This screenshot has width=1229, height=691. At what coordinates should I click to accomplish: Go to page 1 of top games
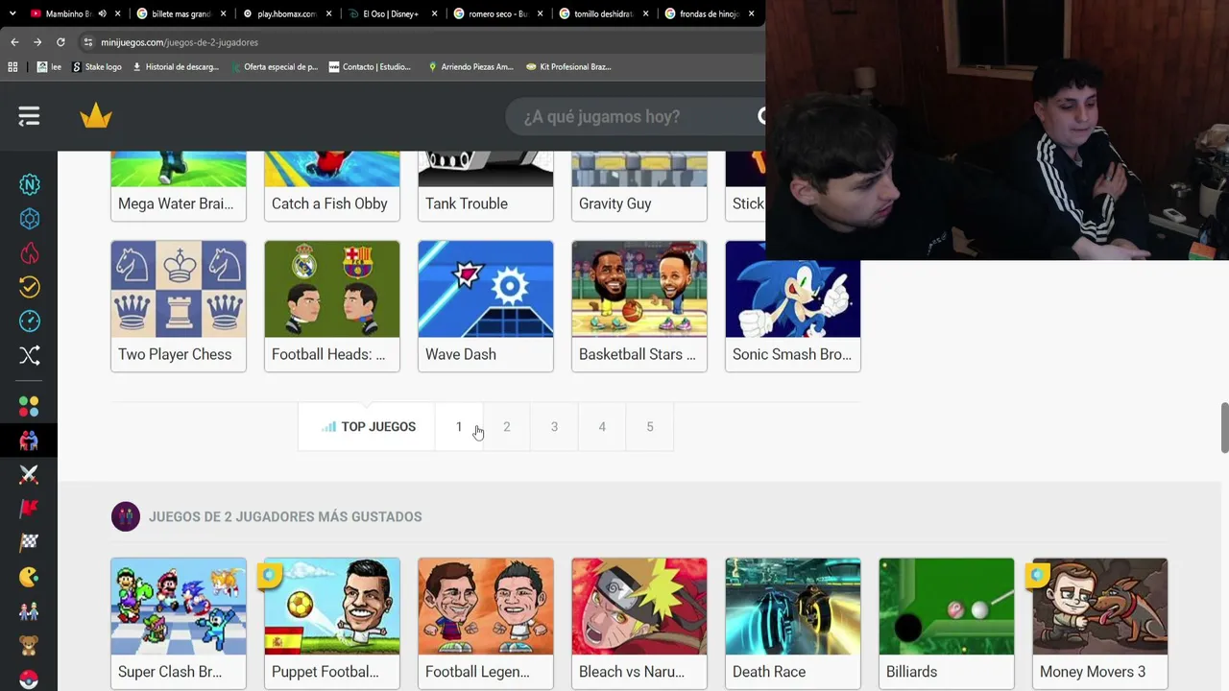[x=459, y=427]
